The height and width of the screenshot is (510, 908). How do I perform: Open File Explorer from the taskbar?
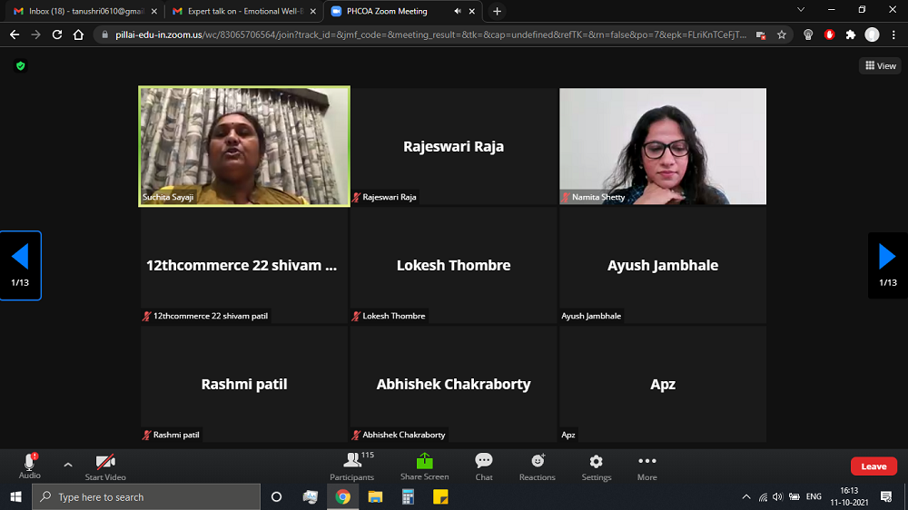coord(375,497)
